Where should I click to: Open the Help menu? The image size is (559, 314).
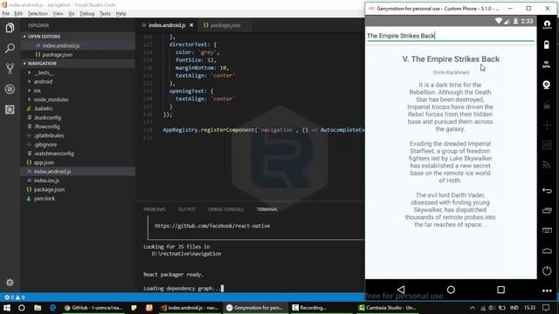pyautogui.click(x=121, y=14)
